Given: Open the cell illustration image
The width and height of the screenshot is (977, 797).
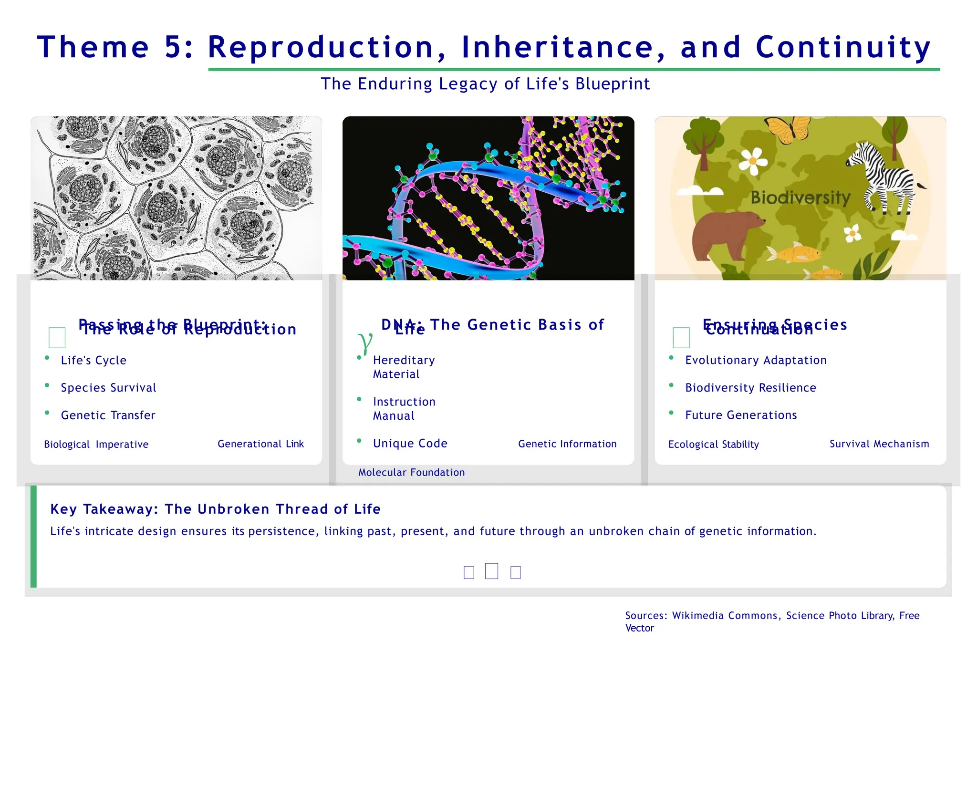Looking at the screenshot, I should 176,198.
